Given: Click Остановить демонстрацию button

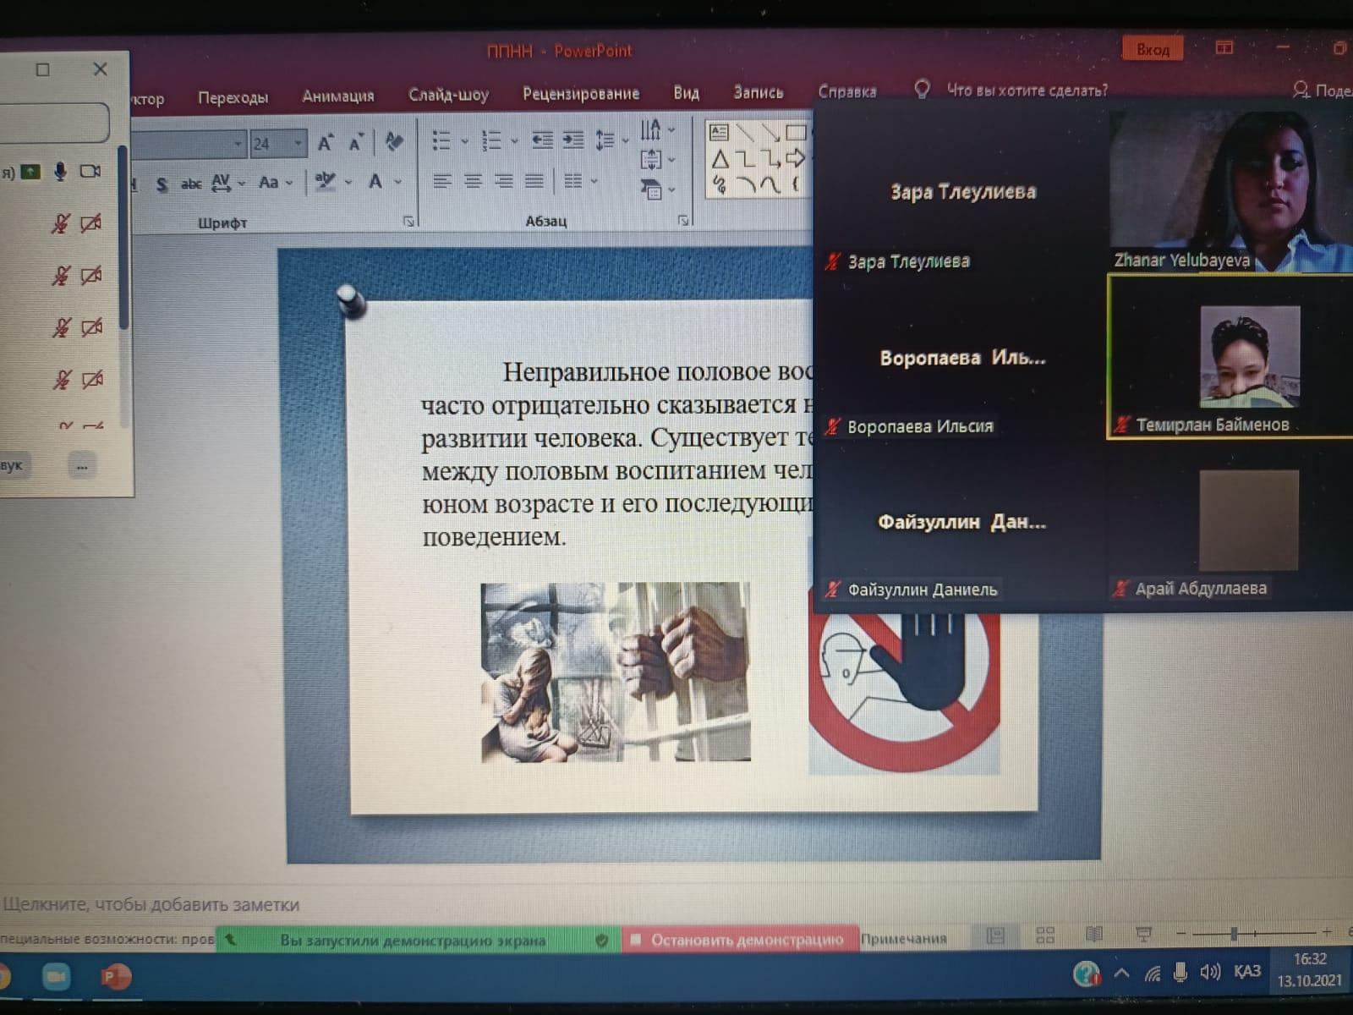Looking at the screenshot, I should pyautogui.click(x=739, y=940).
